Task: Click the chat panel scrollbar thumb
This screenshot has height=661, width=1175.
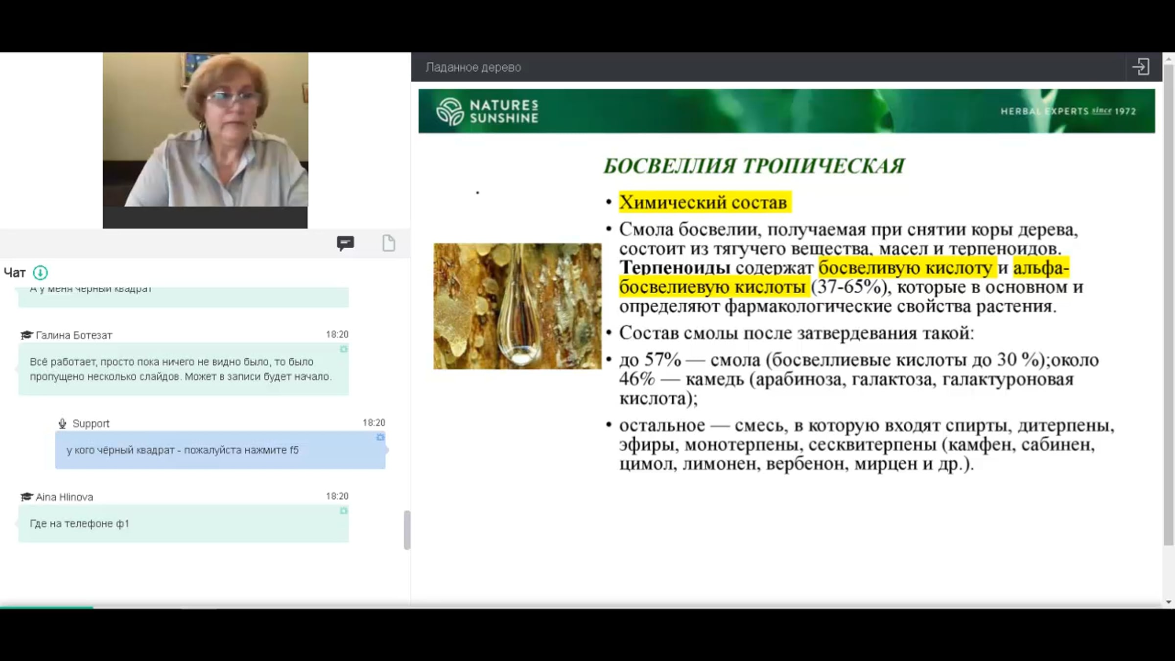Action: (407, 530)
